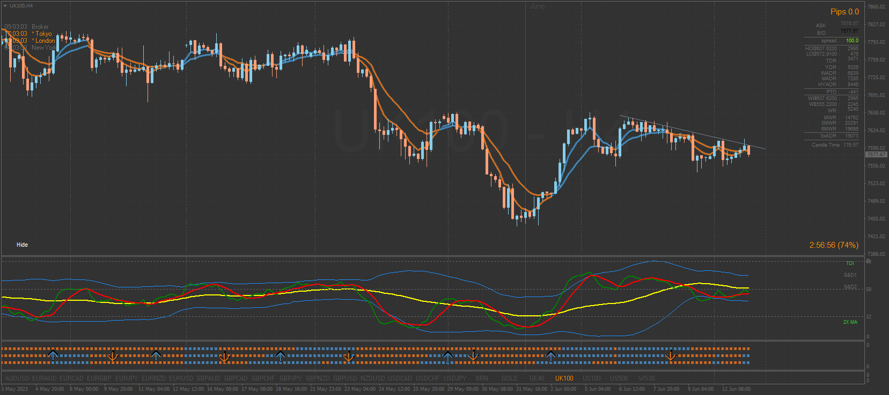Image resolution: width=889 pixels, height=395 pixels.
Task: Click the 7577.67 current price tag
Action: tap(876, 155)
